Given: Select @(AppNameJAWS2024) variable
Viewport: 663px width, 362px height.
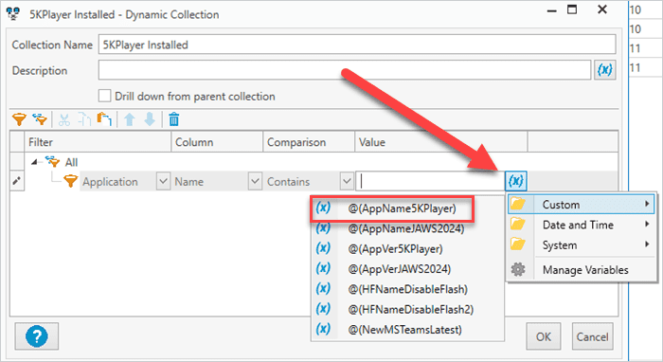Looking at the screenshot, I should click(x=407, y=228).
